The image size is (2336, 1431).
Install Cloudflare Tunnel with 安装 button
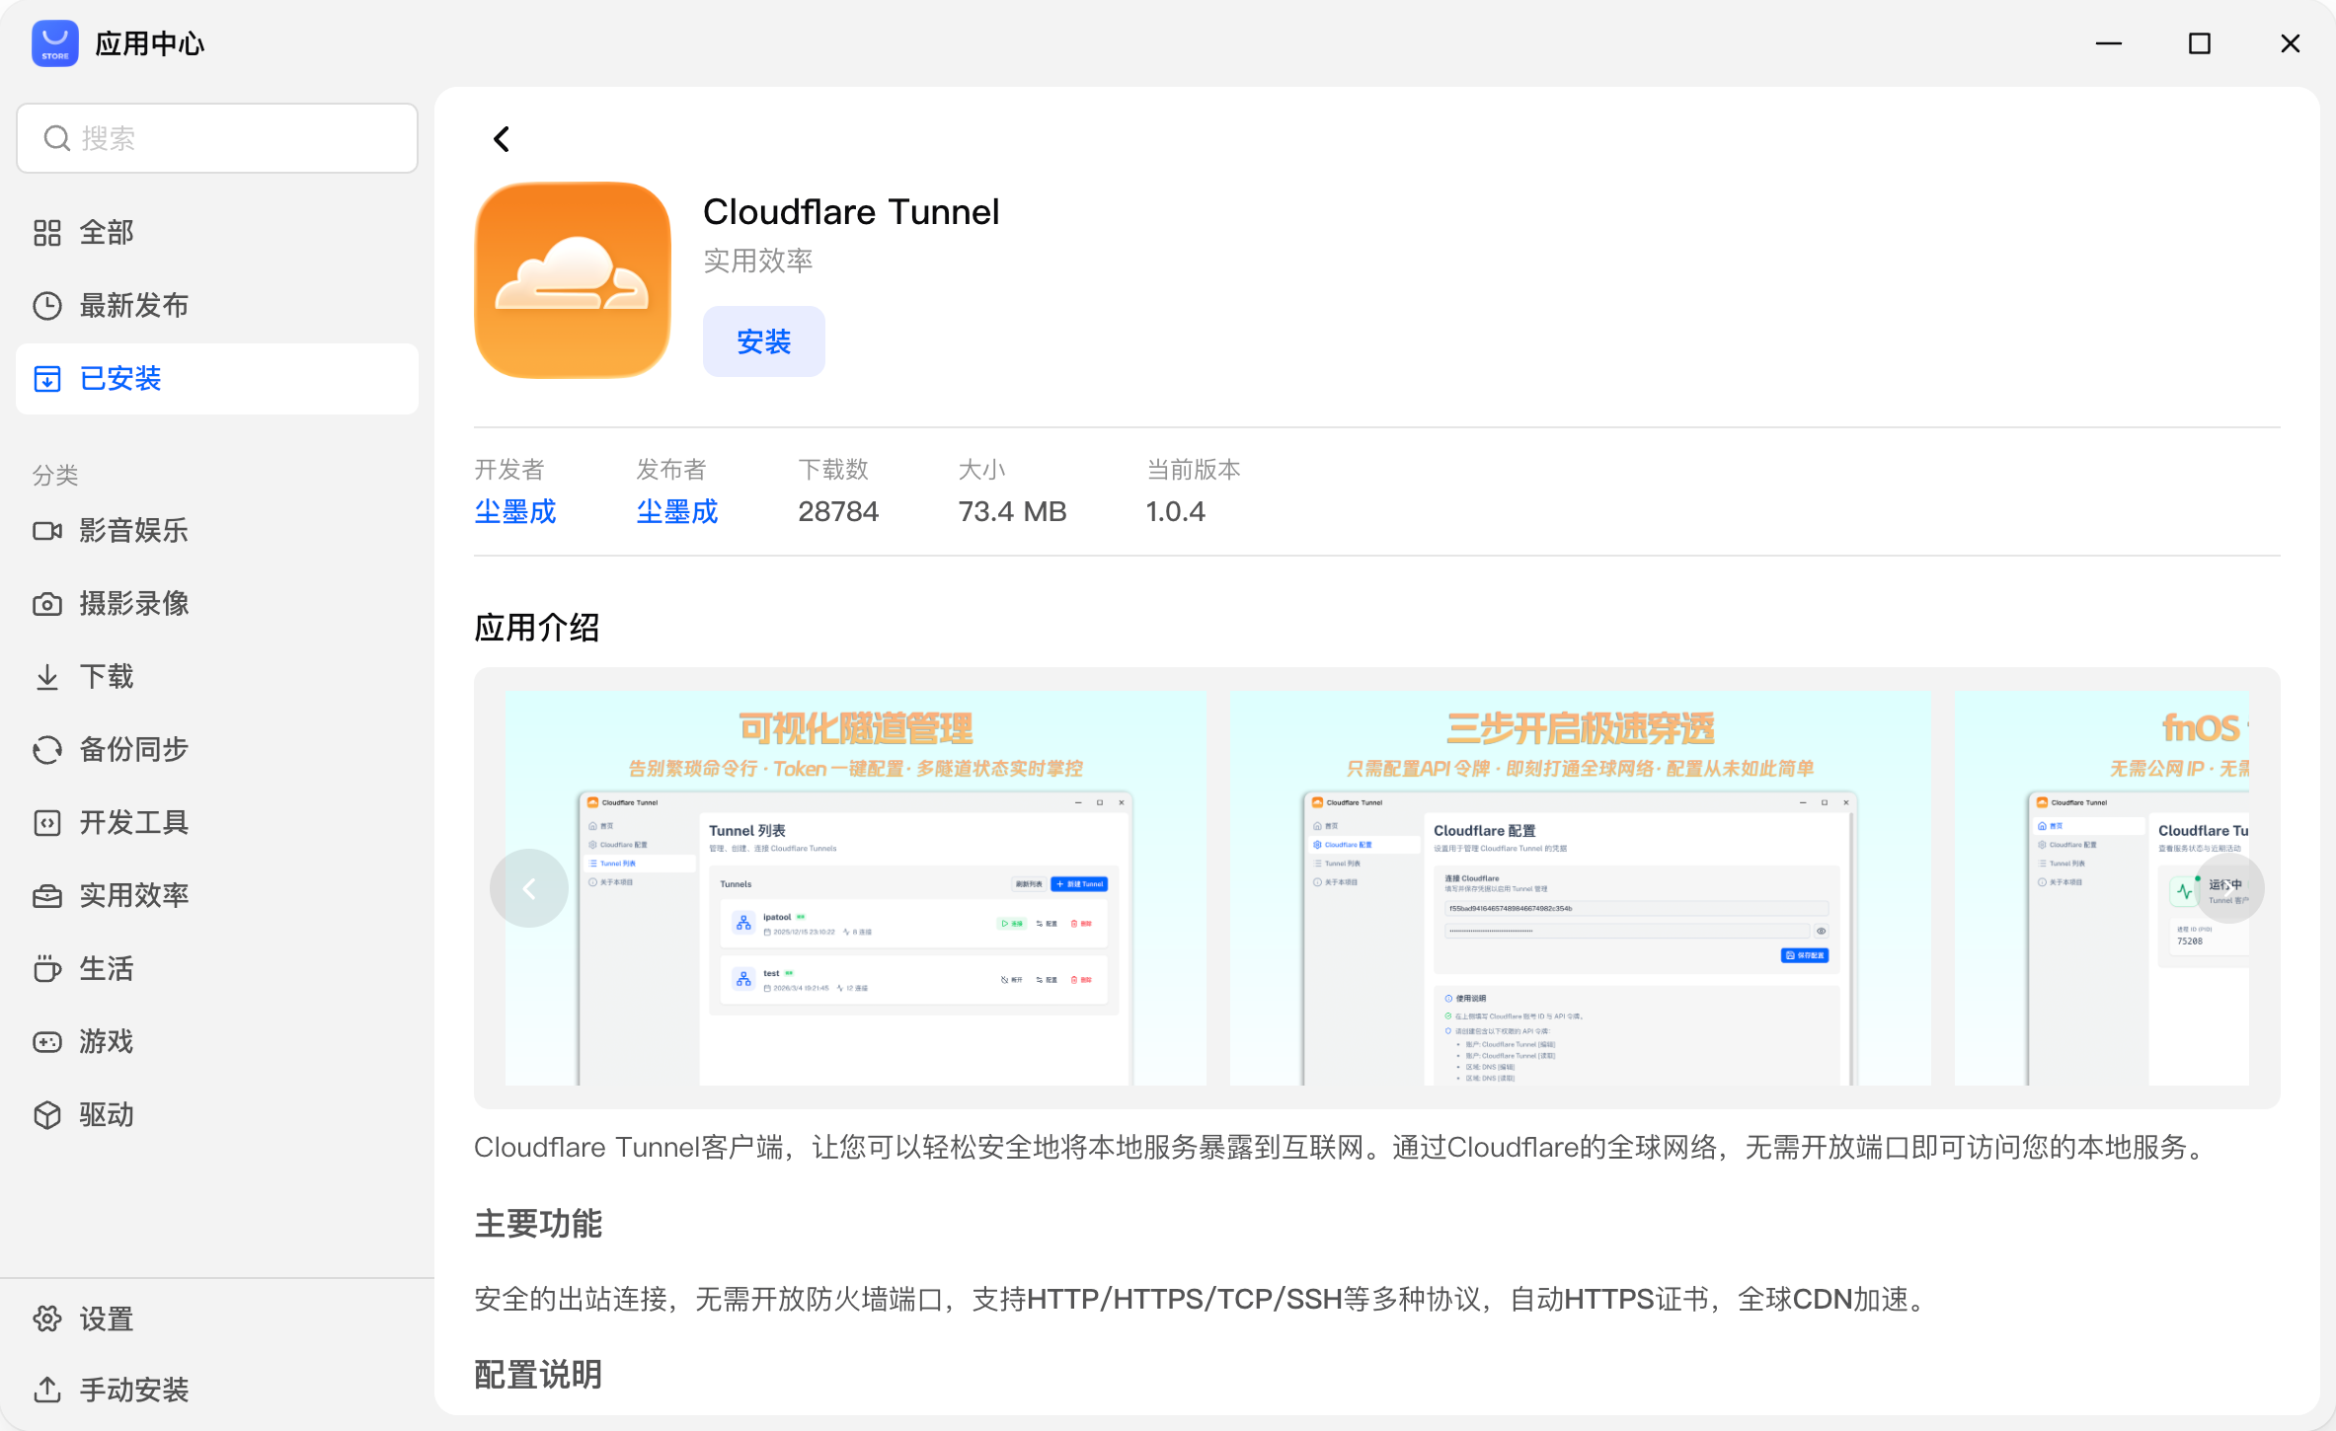(x=764, y=341)
